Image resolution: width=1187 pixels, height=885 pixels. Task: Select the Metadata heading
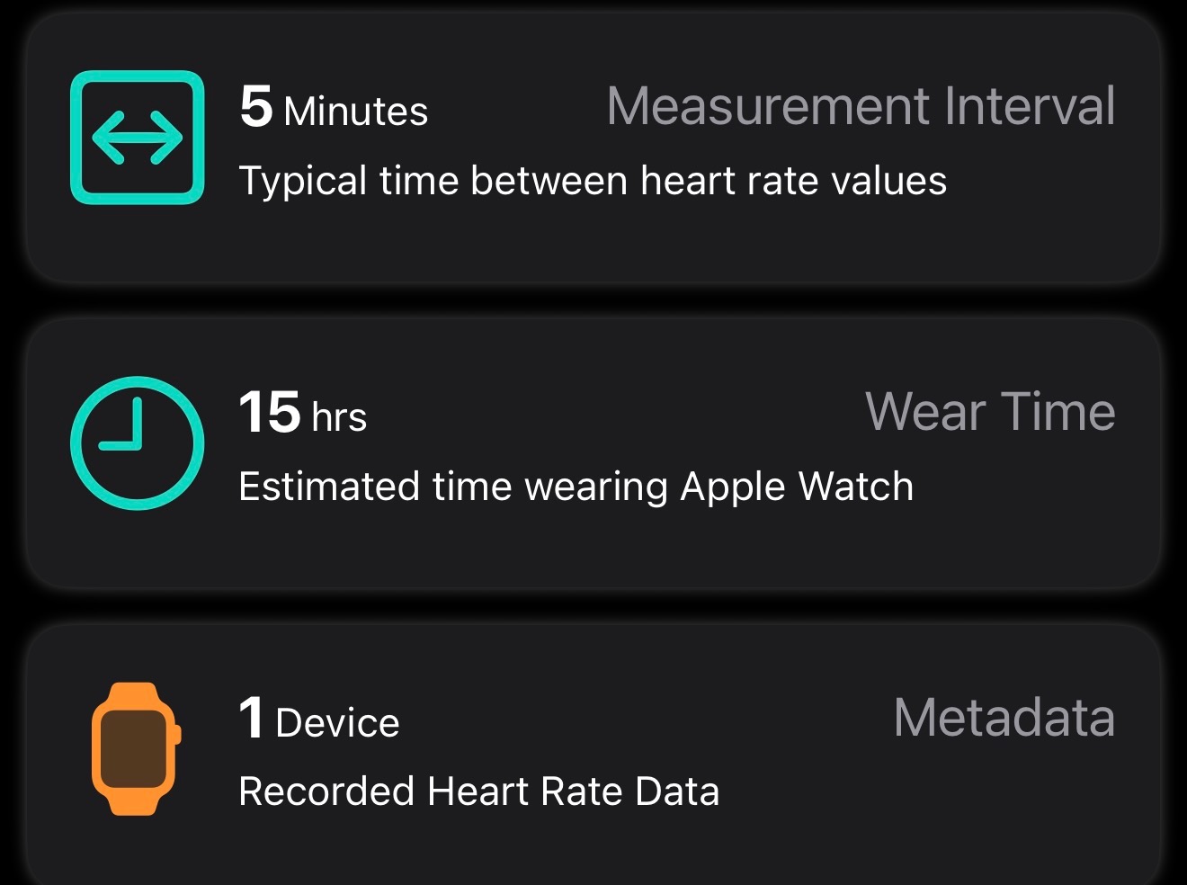coord(1004,718)
